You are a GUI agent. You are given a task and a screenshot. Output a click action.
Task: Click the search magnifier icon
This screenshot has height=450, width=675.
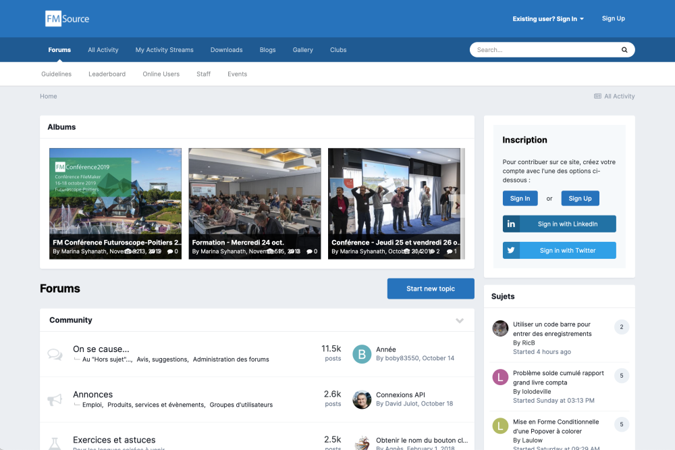[624, 50]
